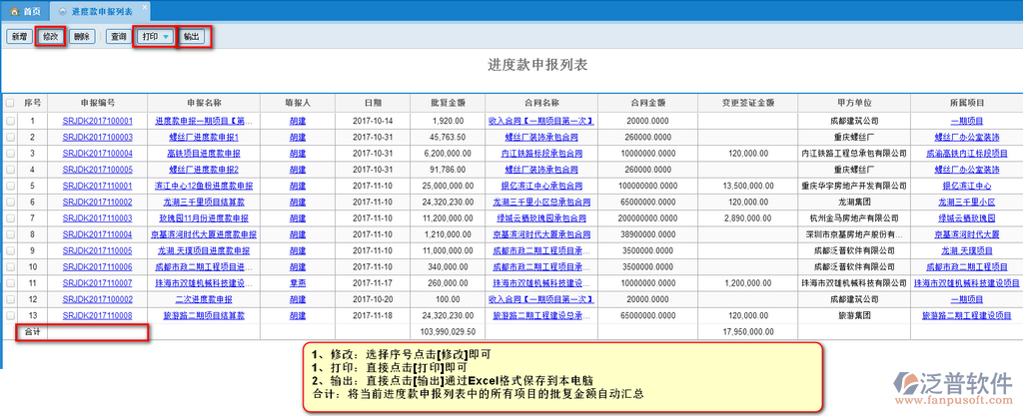Viewport: 1023px width, 416px height.
Task: Tick the checkbox for row 13
Action: [10, 315]
